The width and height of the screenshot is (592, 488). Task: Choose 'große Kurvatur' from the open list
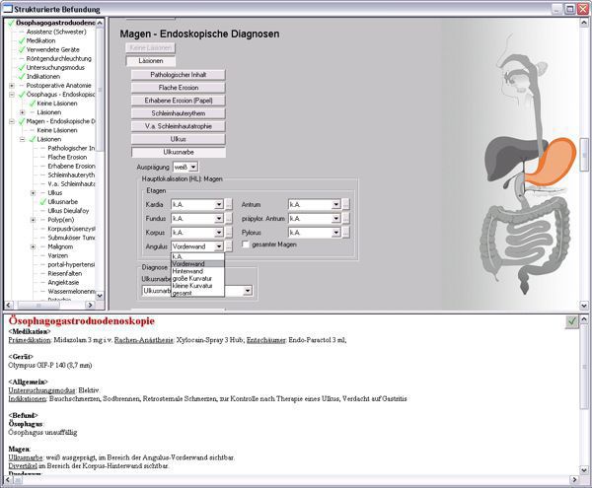coord(193,278)
